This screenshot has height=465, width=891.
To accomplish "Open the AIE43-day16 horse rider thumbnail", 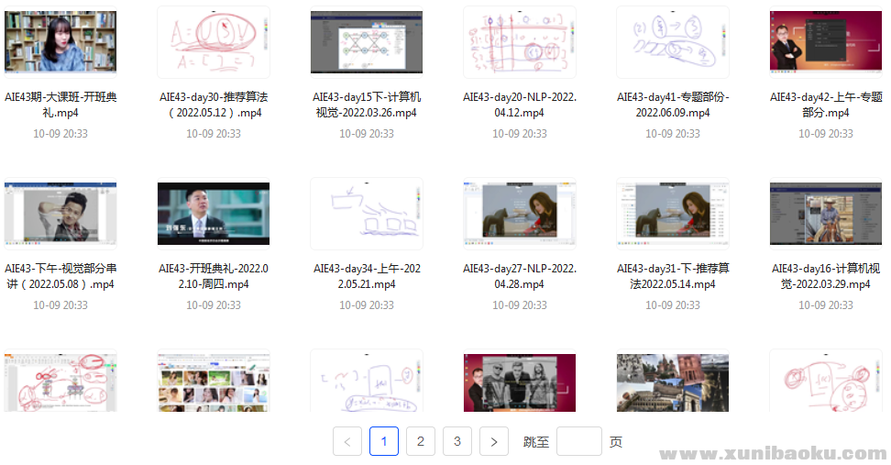I will (826, 214).
